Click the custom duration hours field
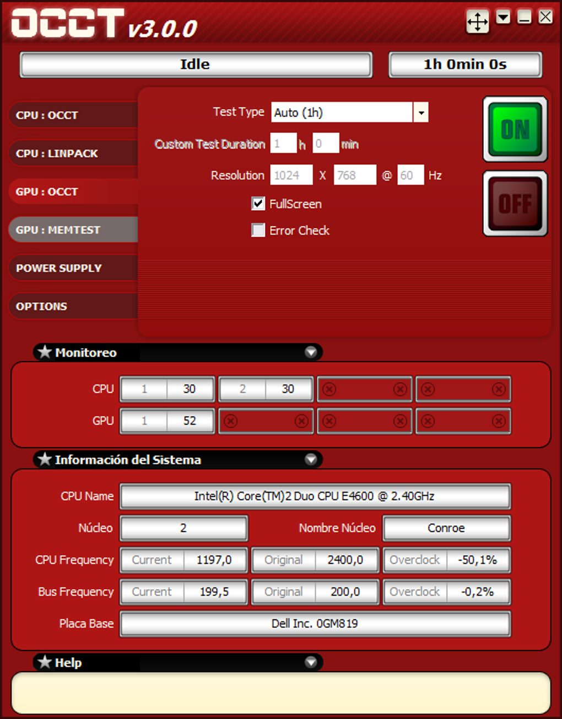Screen dimensions: 562x719 283,144
